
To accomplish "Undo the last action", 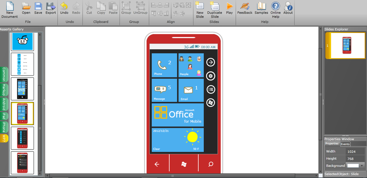I will pos(64,8).
